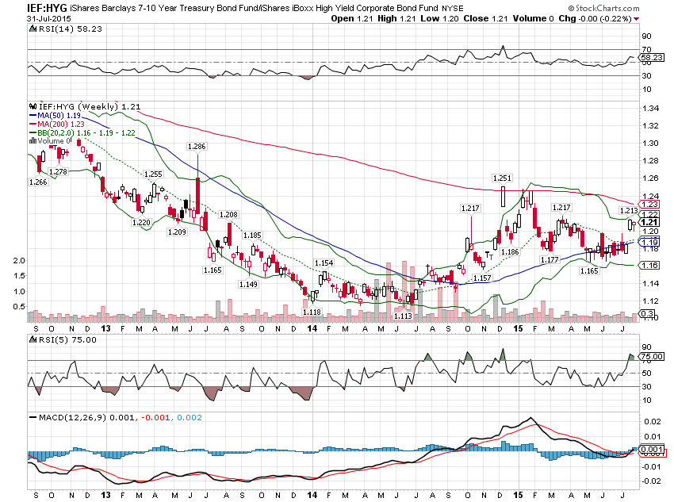This screenshot has height=502, width=674.
Task: Click the date 31-Jul-2015
Action: coord(49,18)
